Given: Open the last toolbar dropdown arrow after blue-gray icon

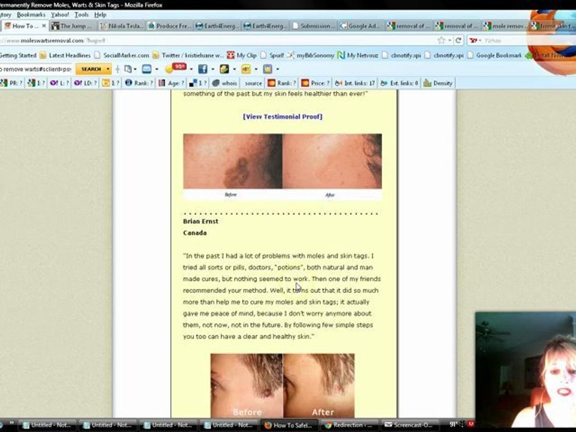Looking at the screenshot, I should click(x=278, y=69).
